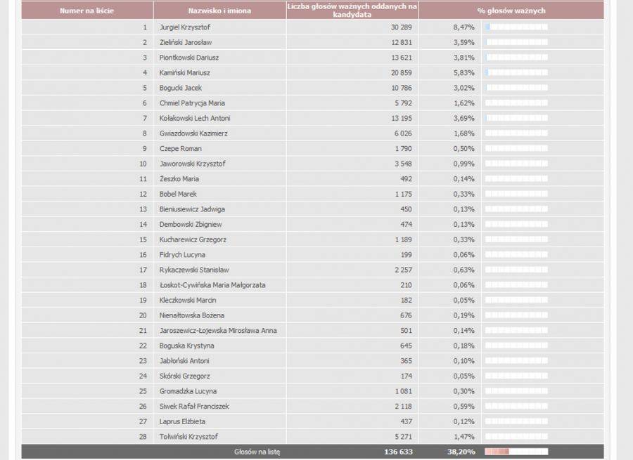Select the name Fidrych Lucyna
The height and width of the screenshot is (460, 633).
click(182, 255)
